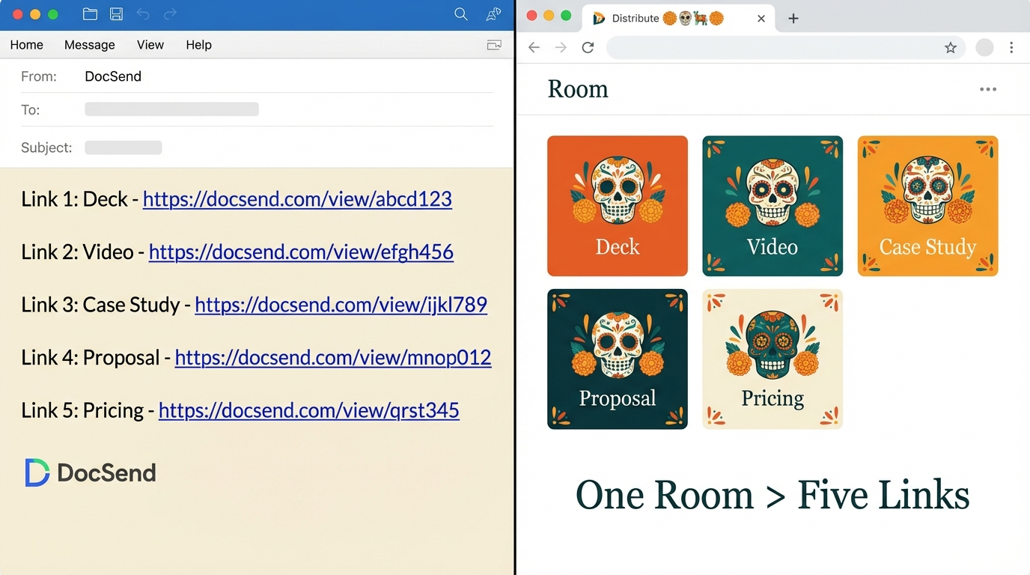
Task: Undo the last action in the email toolbar
Action: pos(143,13)
